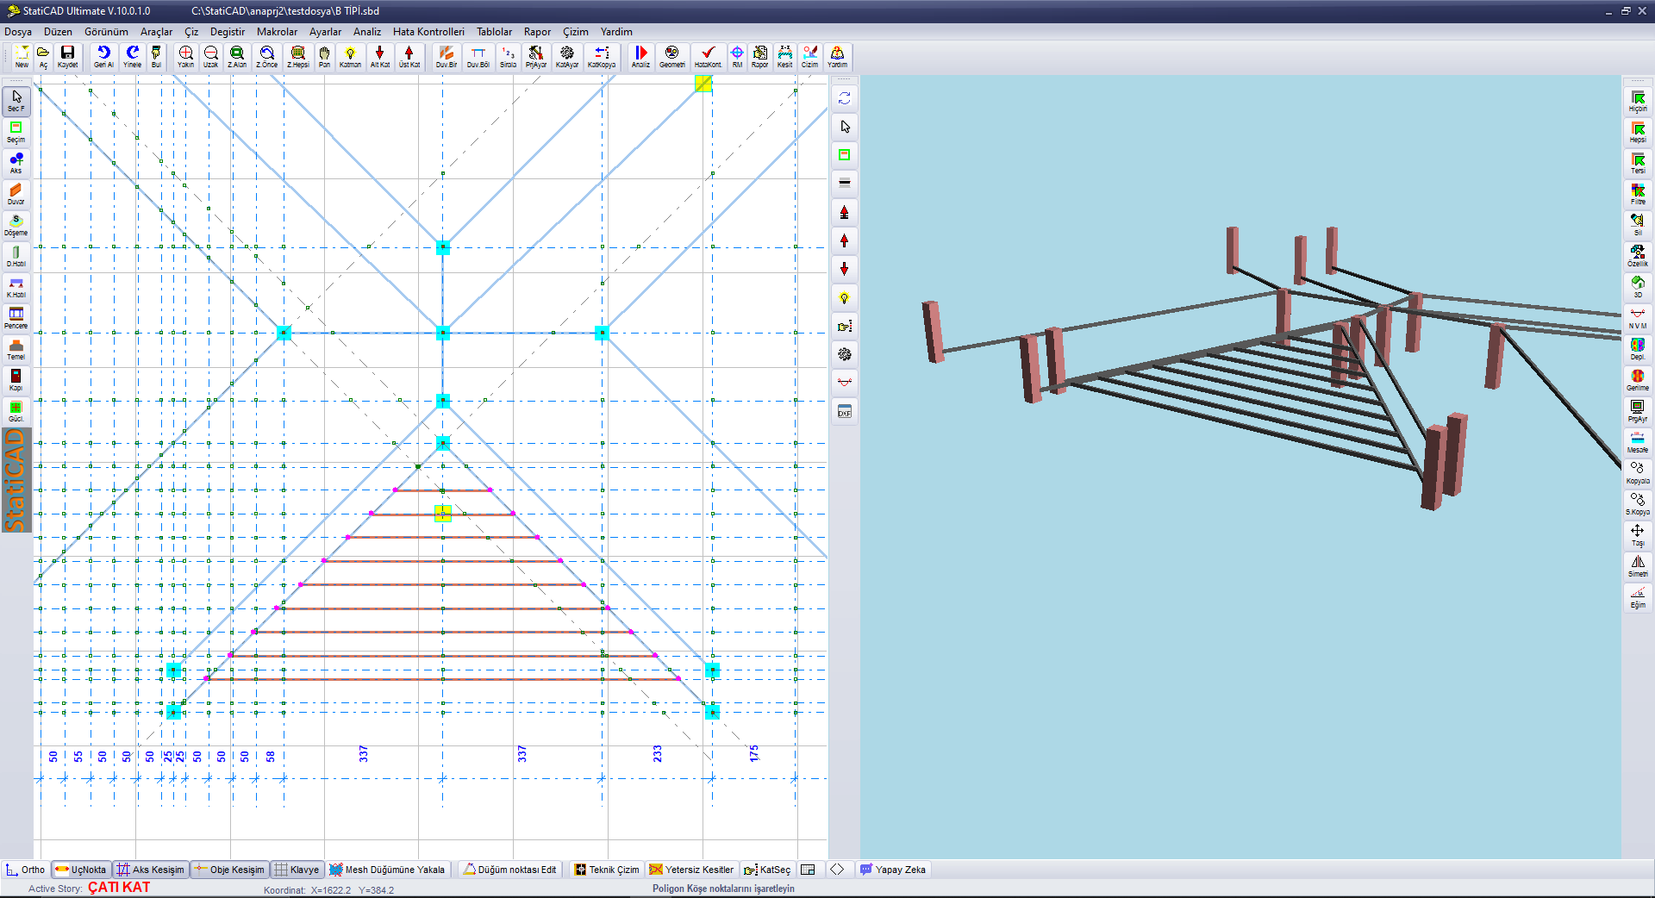Open the KatKopya story copy tool

pyautogui.click(x=602, y=56)
